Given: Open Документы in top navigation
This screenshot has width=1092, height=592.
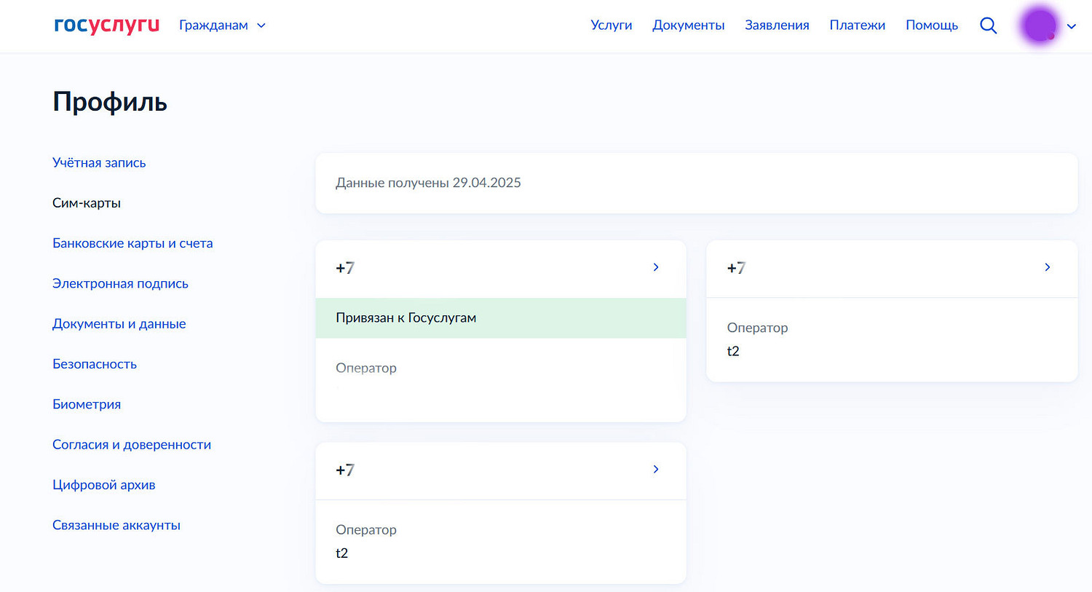Looking at the screenshot, I should tap(688, 25).
